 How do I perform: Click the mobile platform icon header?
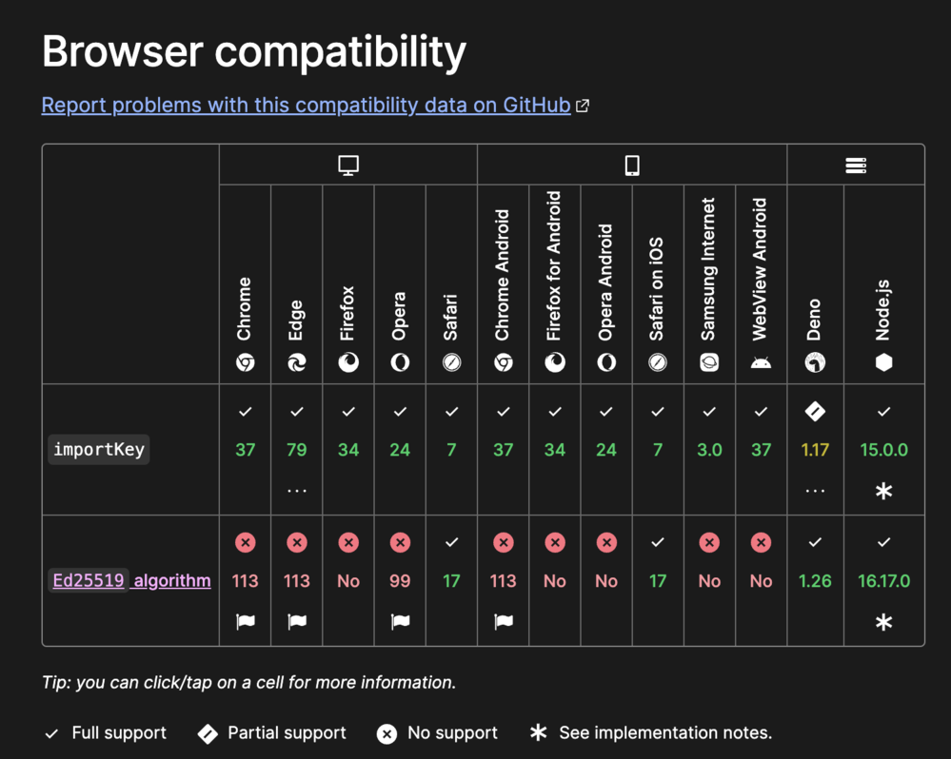point(632,165)
